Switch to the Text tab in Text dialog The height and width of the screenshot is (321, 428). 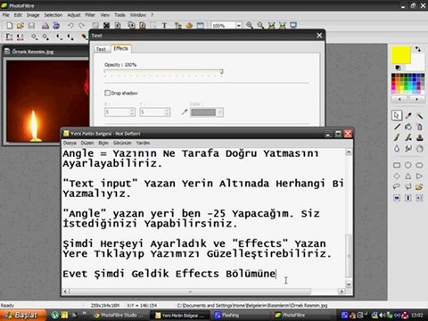tap(101, 49)
